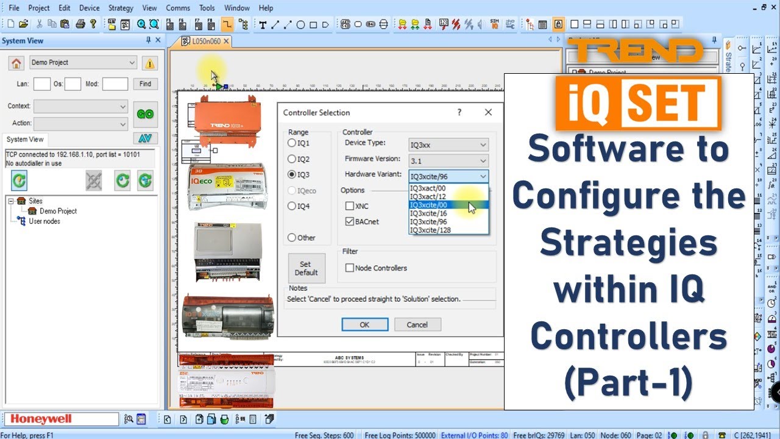
Task: Select User nodes in the tree
Action: click(44, 221)
